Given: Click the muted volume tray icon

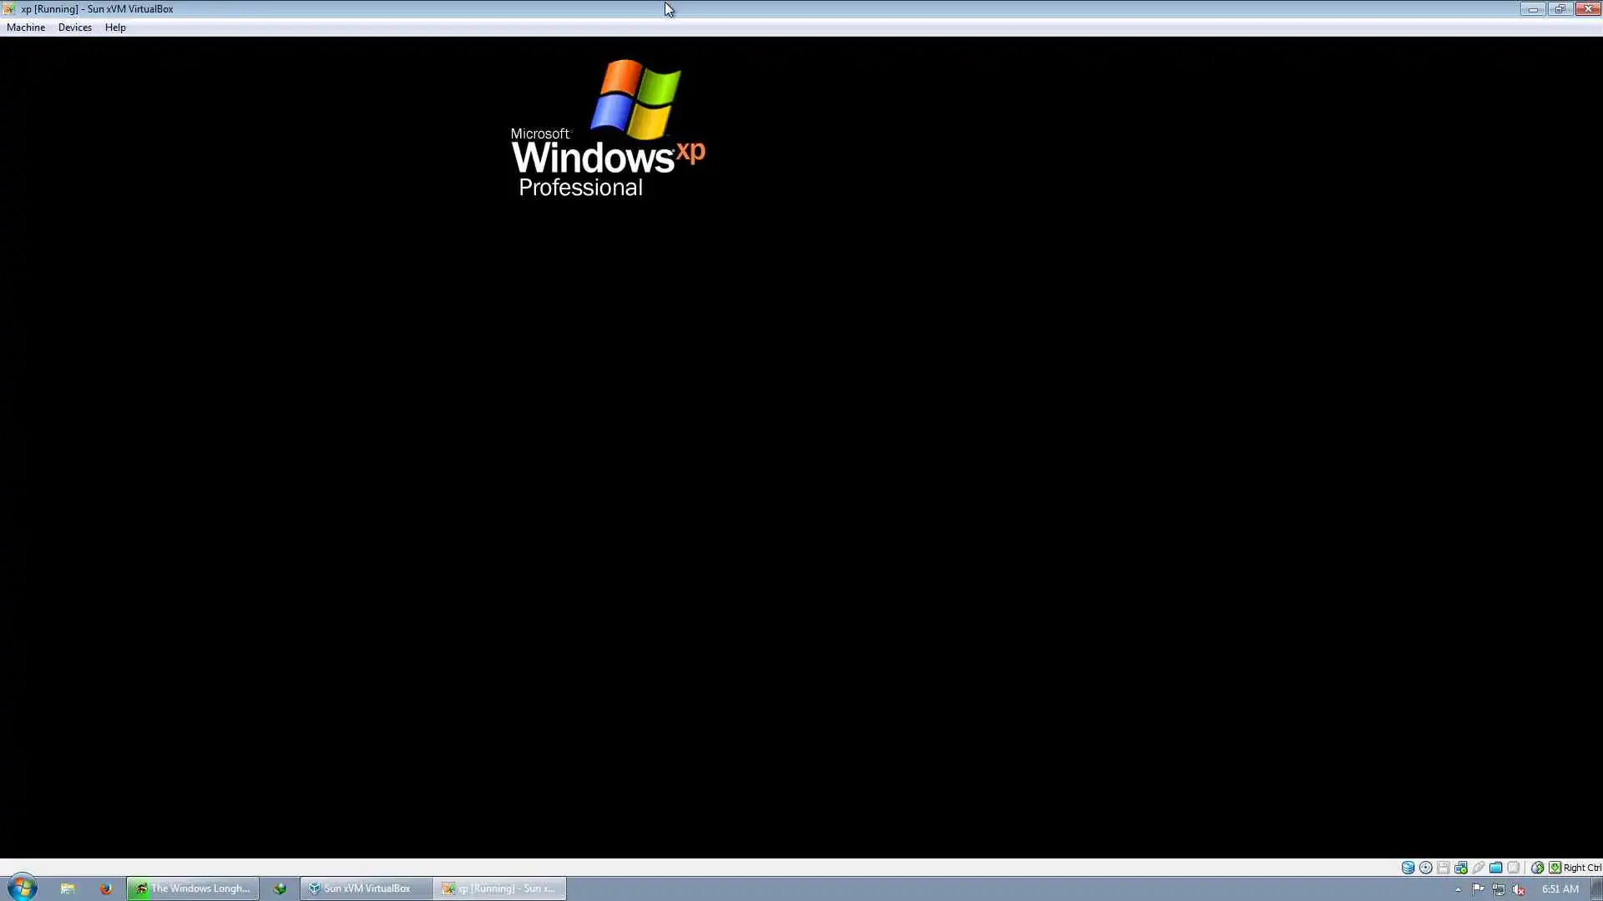Looking at the screenshot, I should pos(1519,889).
